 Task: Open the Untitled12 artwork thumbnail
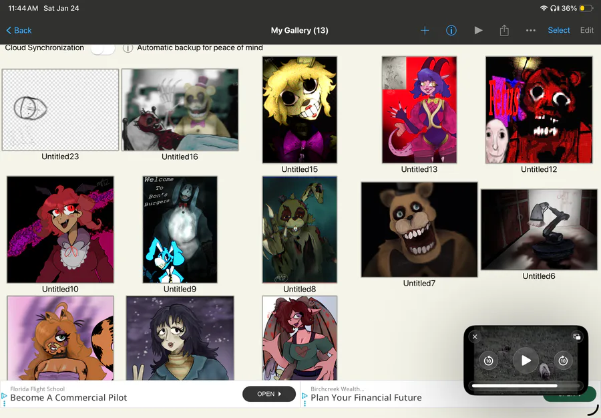click(539, 110)
